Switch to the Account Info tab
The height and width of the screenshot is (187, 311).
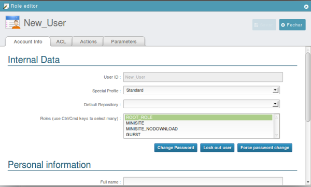[28, 41]
